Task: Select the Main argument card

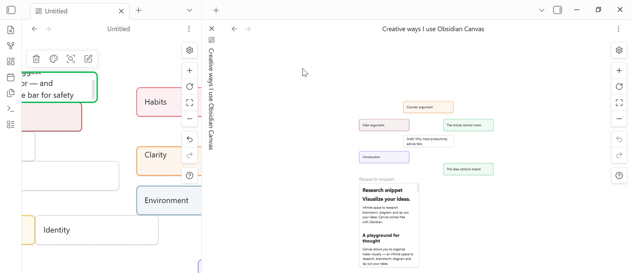Action: click(x=384, y=125)
